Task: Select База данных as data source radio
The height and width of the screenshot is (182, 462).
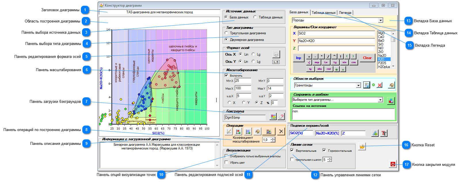Action: (x=226, y=17)
